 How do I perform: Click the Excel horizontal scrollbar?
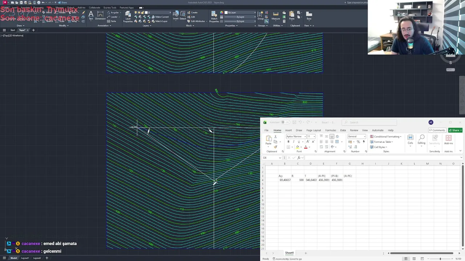coord(421,253)
